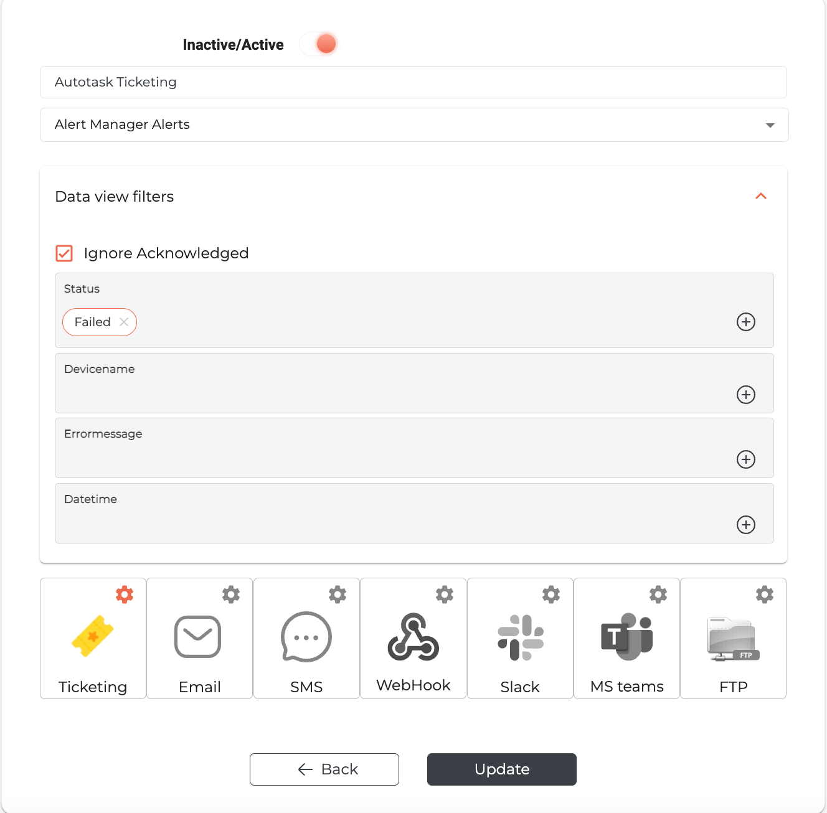The height and width of the screenshot is (813, 827).
Task: Toggle the Inactive/Active switch
Action: [319, 44]
